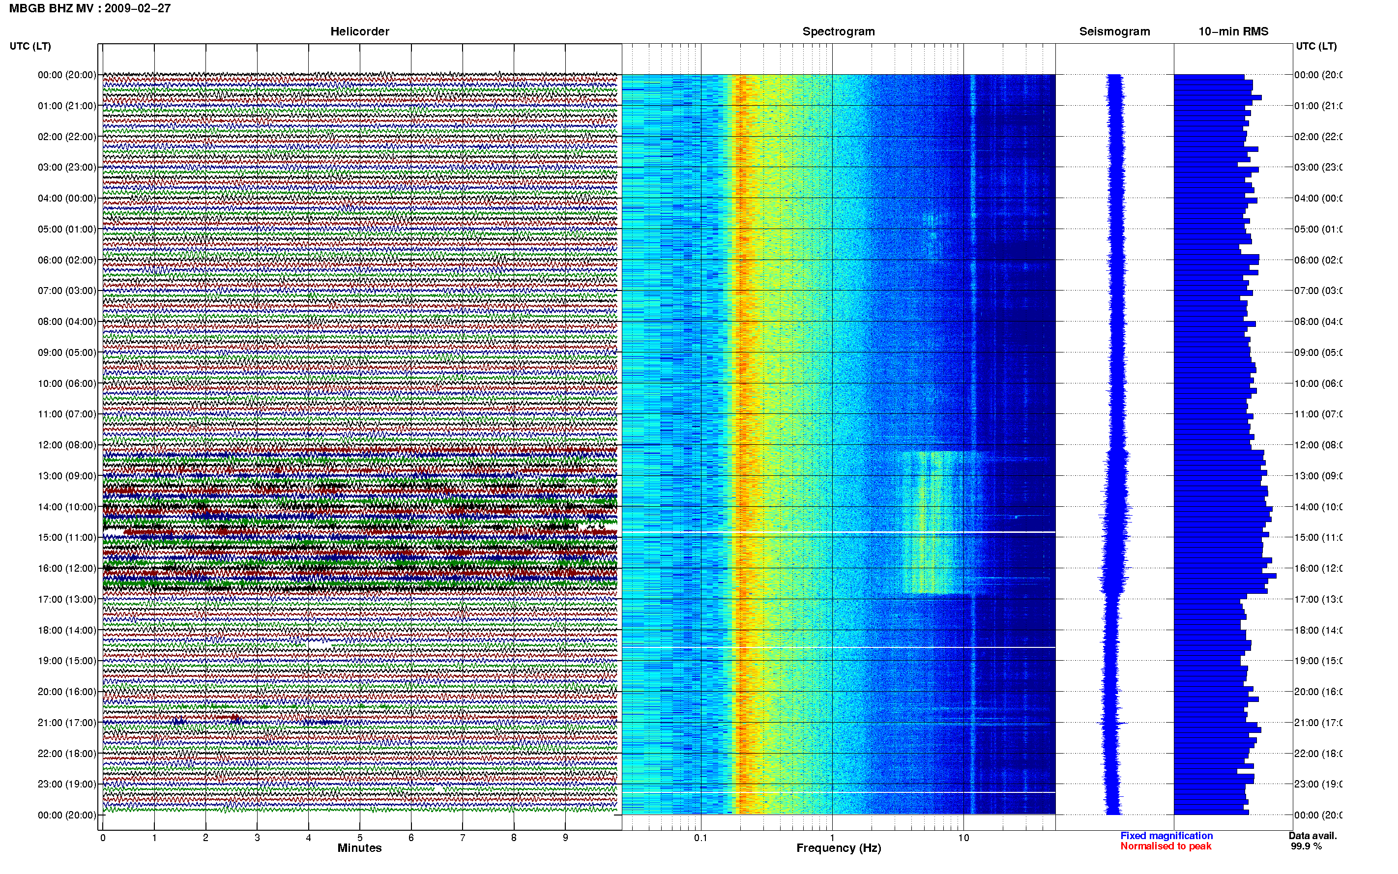
Task: Click Frequency axis tick '10'
Action: (x=963, y=838)
